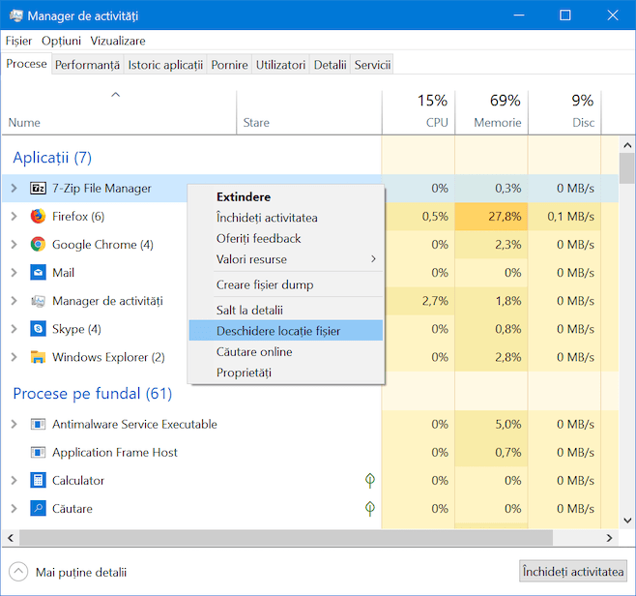This screenshot has height=596, width=636.
Task: Expand Antimalware Service Executable row
Action: point(14,425)
